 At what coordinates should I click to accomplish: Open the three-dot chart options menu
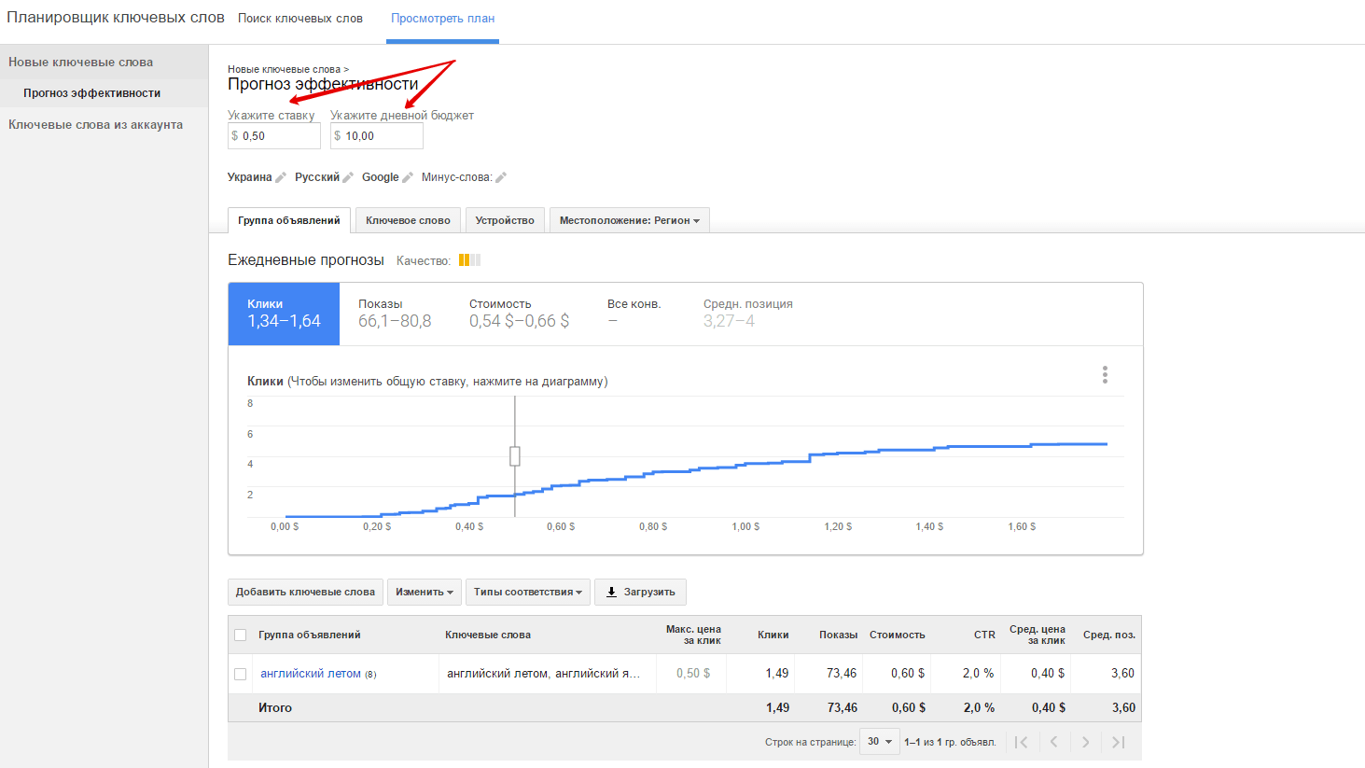pyautogui.click(x=1105, y=375)
